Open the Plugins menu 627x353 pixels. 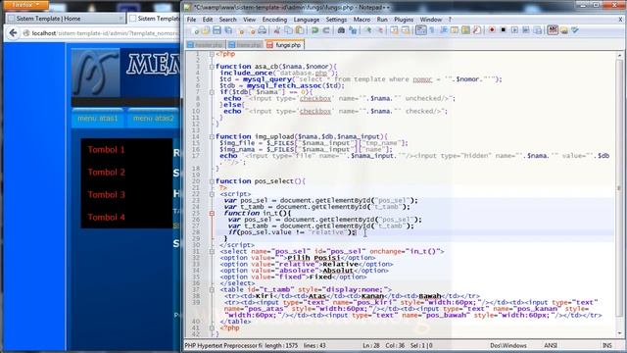point(404,20)
